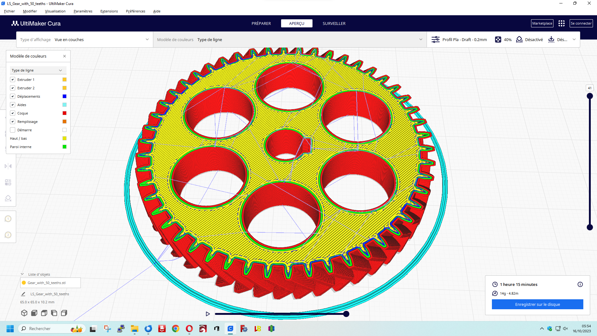
Task: Click Enregistrer sur le disque button
Action: click(537, 304)
